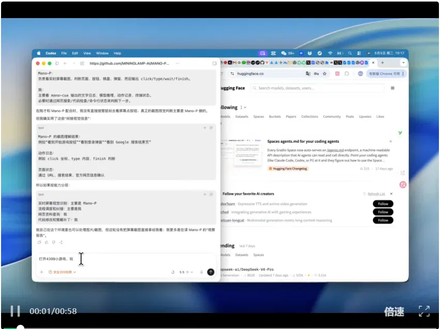Click the password key icon in Chrome address bar
Viewport: 440px width, 329px height.
(316, 73)
